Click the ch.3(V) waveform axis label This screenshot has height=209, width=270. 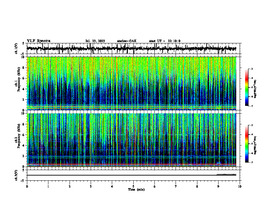click(x=16, y=175)
